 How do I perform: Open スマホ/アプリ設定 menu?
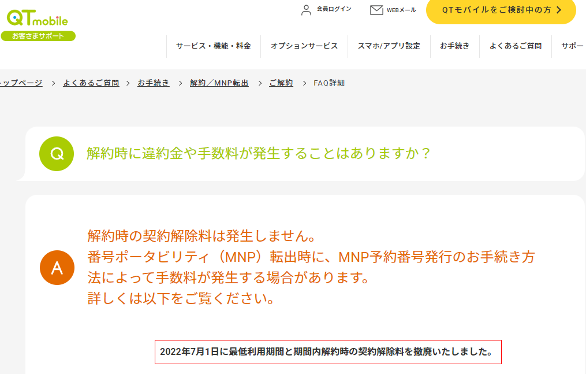coord(389,46)
